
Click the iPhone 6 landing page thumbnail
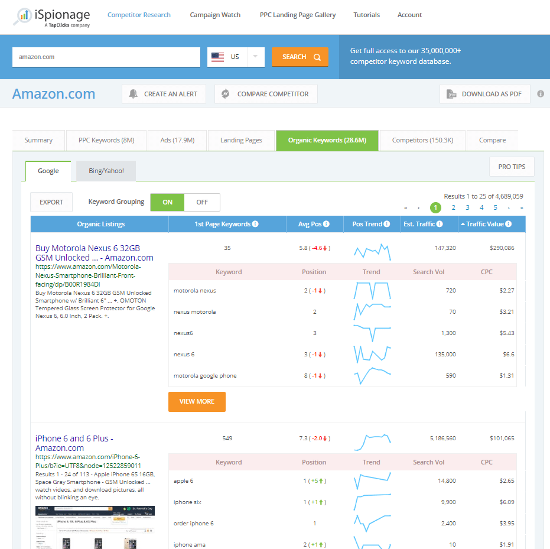pos(95,527)
